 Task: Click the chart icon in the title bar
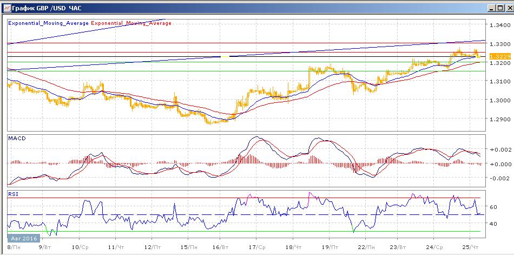[x=7, y=9]
